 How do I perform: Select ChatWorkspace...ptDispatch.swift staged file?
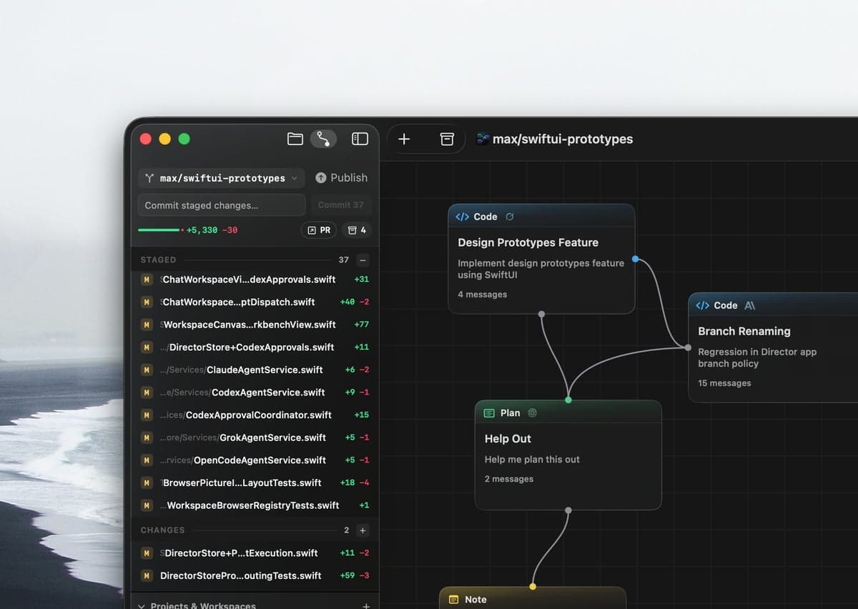click(x=255, y=302)
